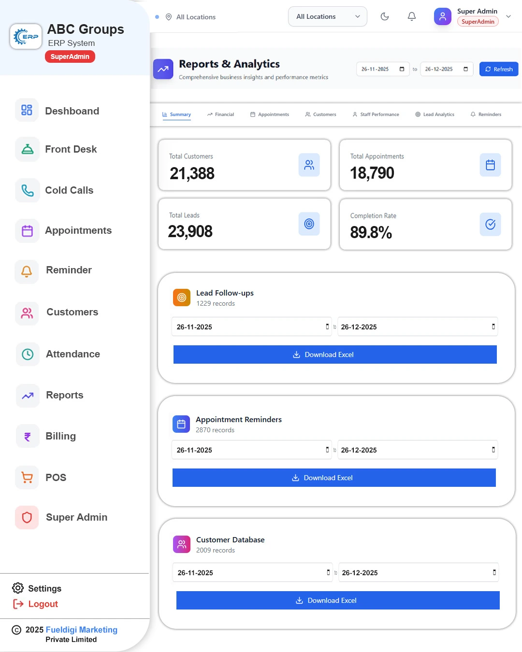Click Customer Database end date field
Image resolution: width=522 pixels, height=652 pixels.
[418, 573]
